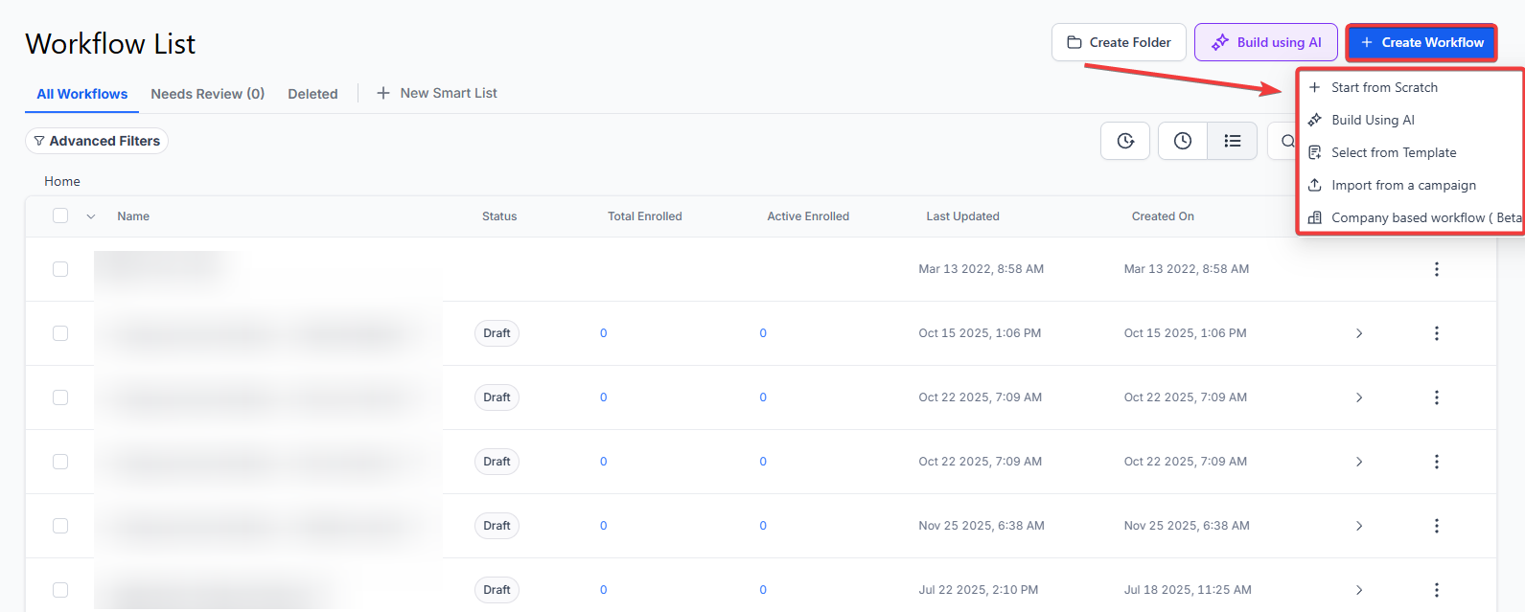This screenshot has width=1525, height=612.
Task: Open three-dot menu for Oct 15 2025 row
Action: point(1436,333)
